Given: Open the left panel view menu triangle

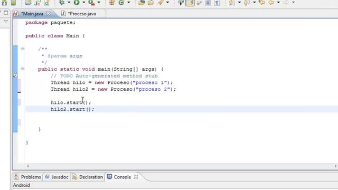Looking at the screenshot, I should 6,21.
